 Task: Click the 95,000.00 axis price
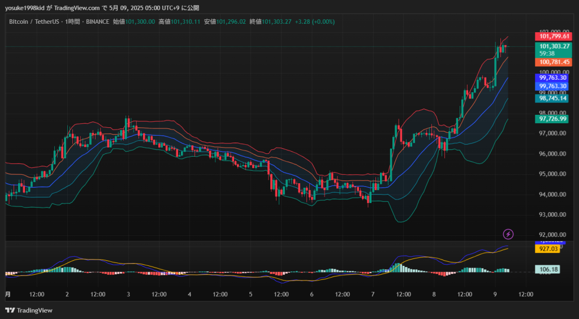552,174
